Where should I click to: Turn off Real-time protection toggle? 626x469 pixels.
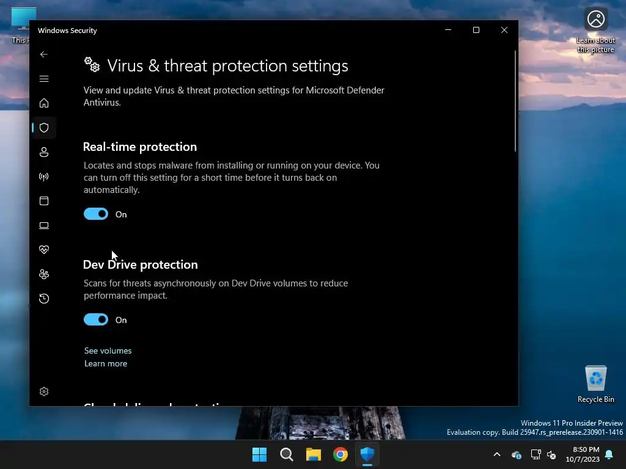click(x=96, y=214)
